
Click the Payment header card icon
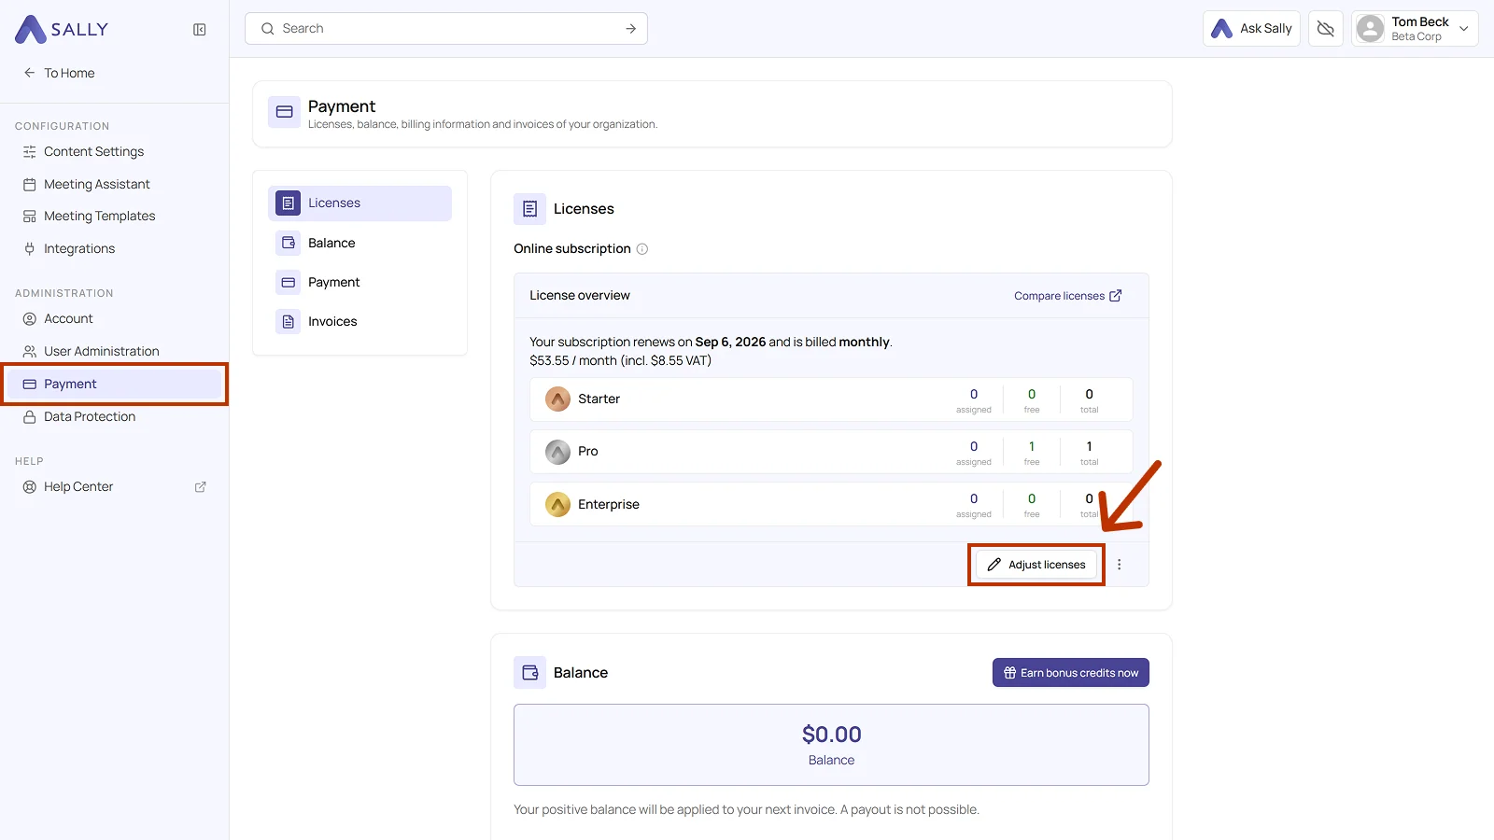(x=285, y=112)
